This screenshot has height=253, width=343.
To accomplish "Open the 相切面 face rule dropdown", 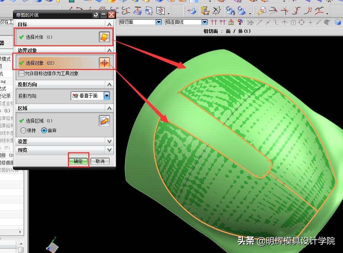I will coord(159,22).
